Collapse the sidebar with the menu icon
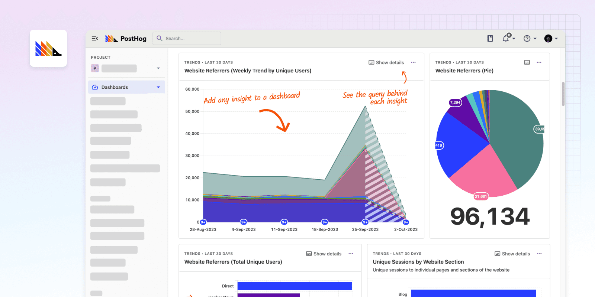The height and width of the screenshot is (297, 595). (x=95, y=38)
